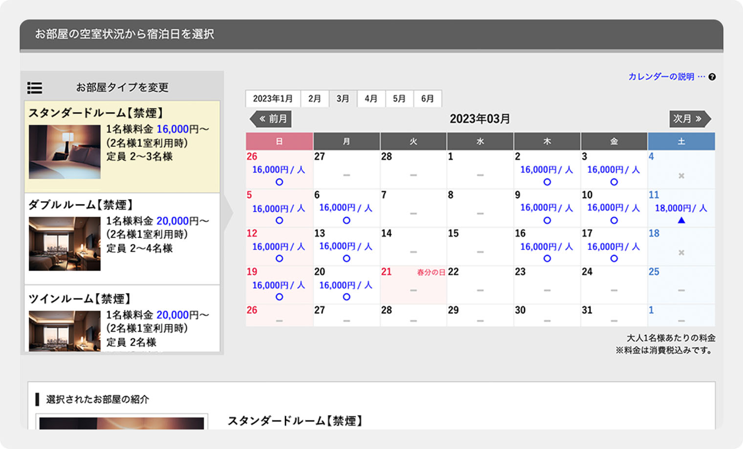This screenshot has height=449, width=743.
Task: Click the list icon beside room type header
Action: (35, 88)
